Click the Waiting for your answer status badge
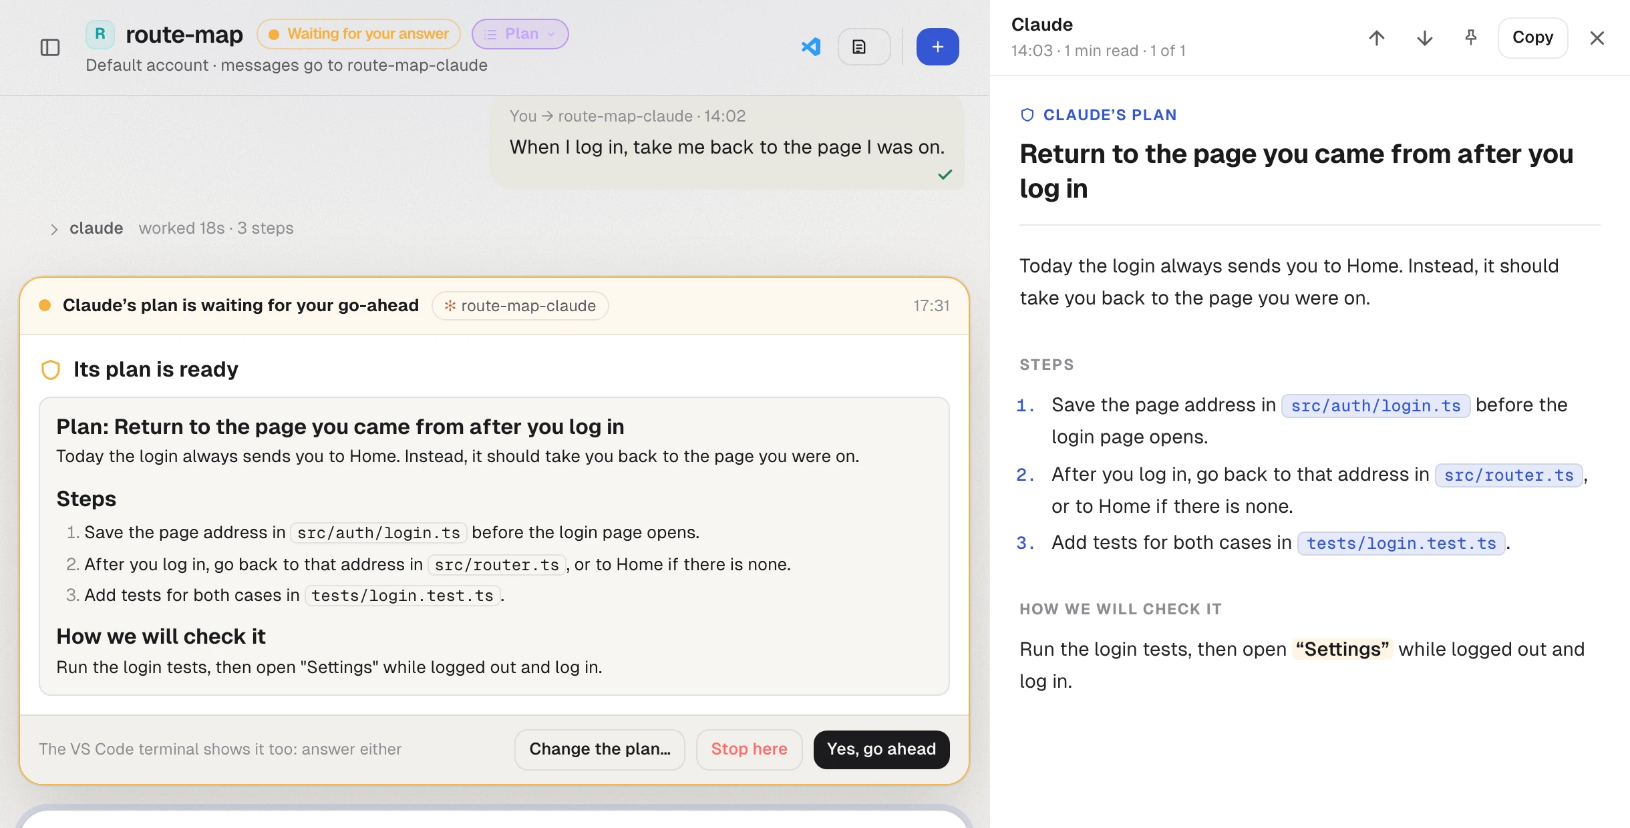The width and height of the screenshot is (1630, 828). click(x=359, y=34)
